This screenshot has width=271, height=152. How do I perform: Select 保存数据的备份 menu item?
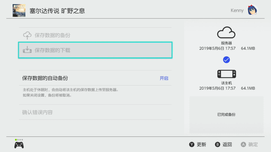pos(52,35)
